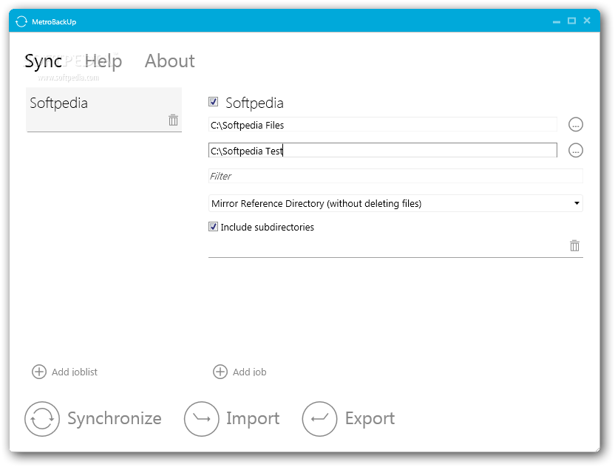Open the About tab
The image size is (615, 467).
tap(169, 61)
